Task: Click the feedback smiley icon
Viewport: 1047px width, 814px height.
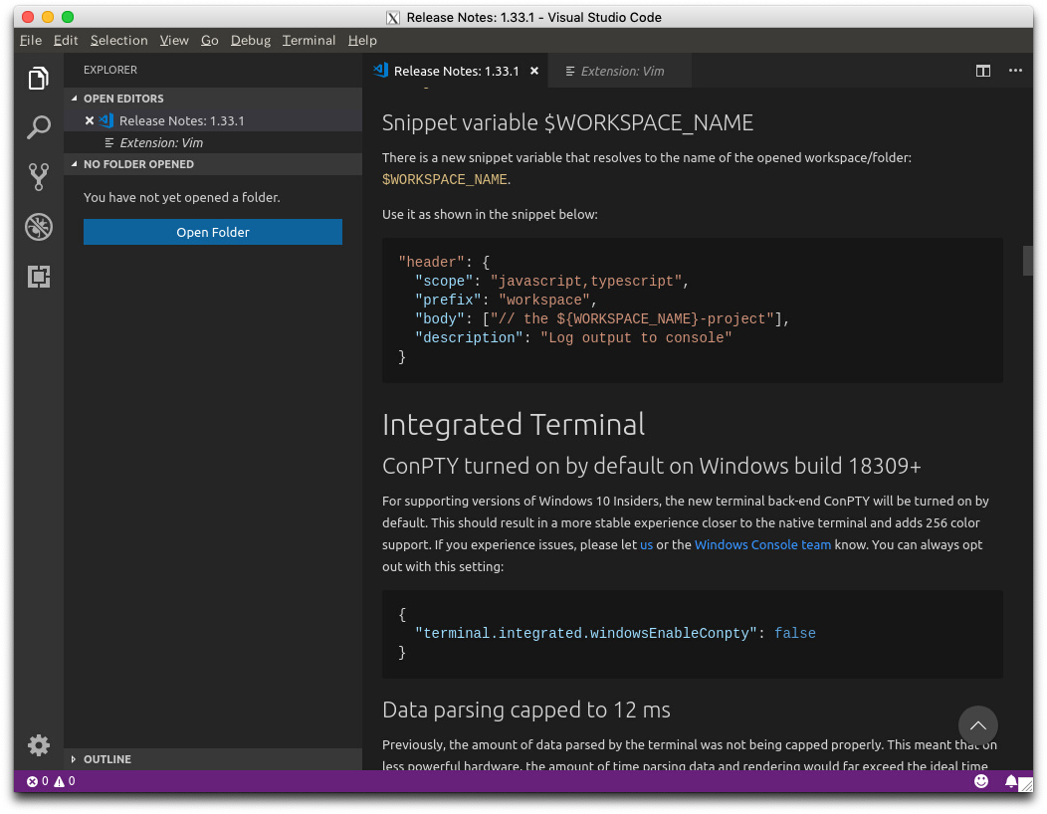Action: [x=981, y=780]
